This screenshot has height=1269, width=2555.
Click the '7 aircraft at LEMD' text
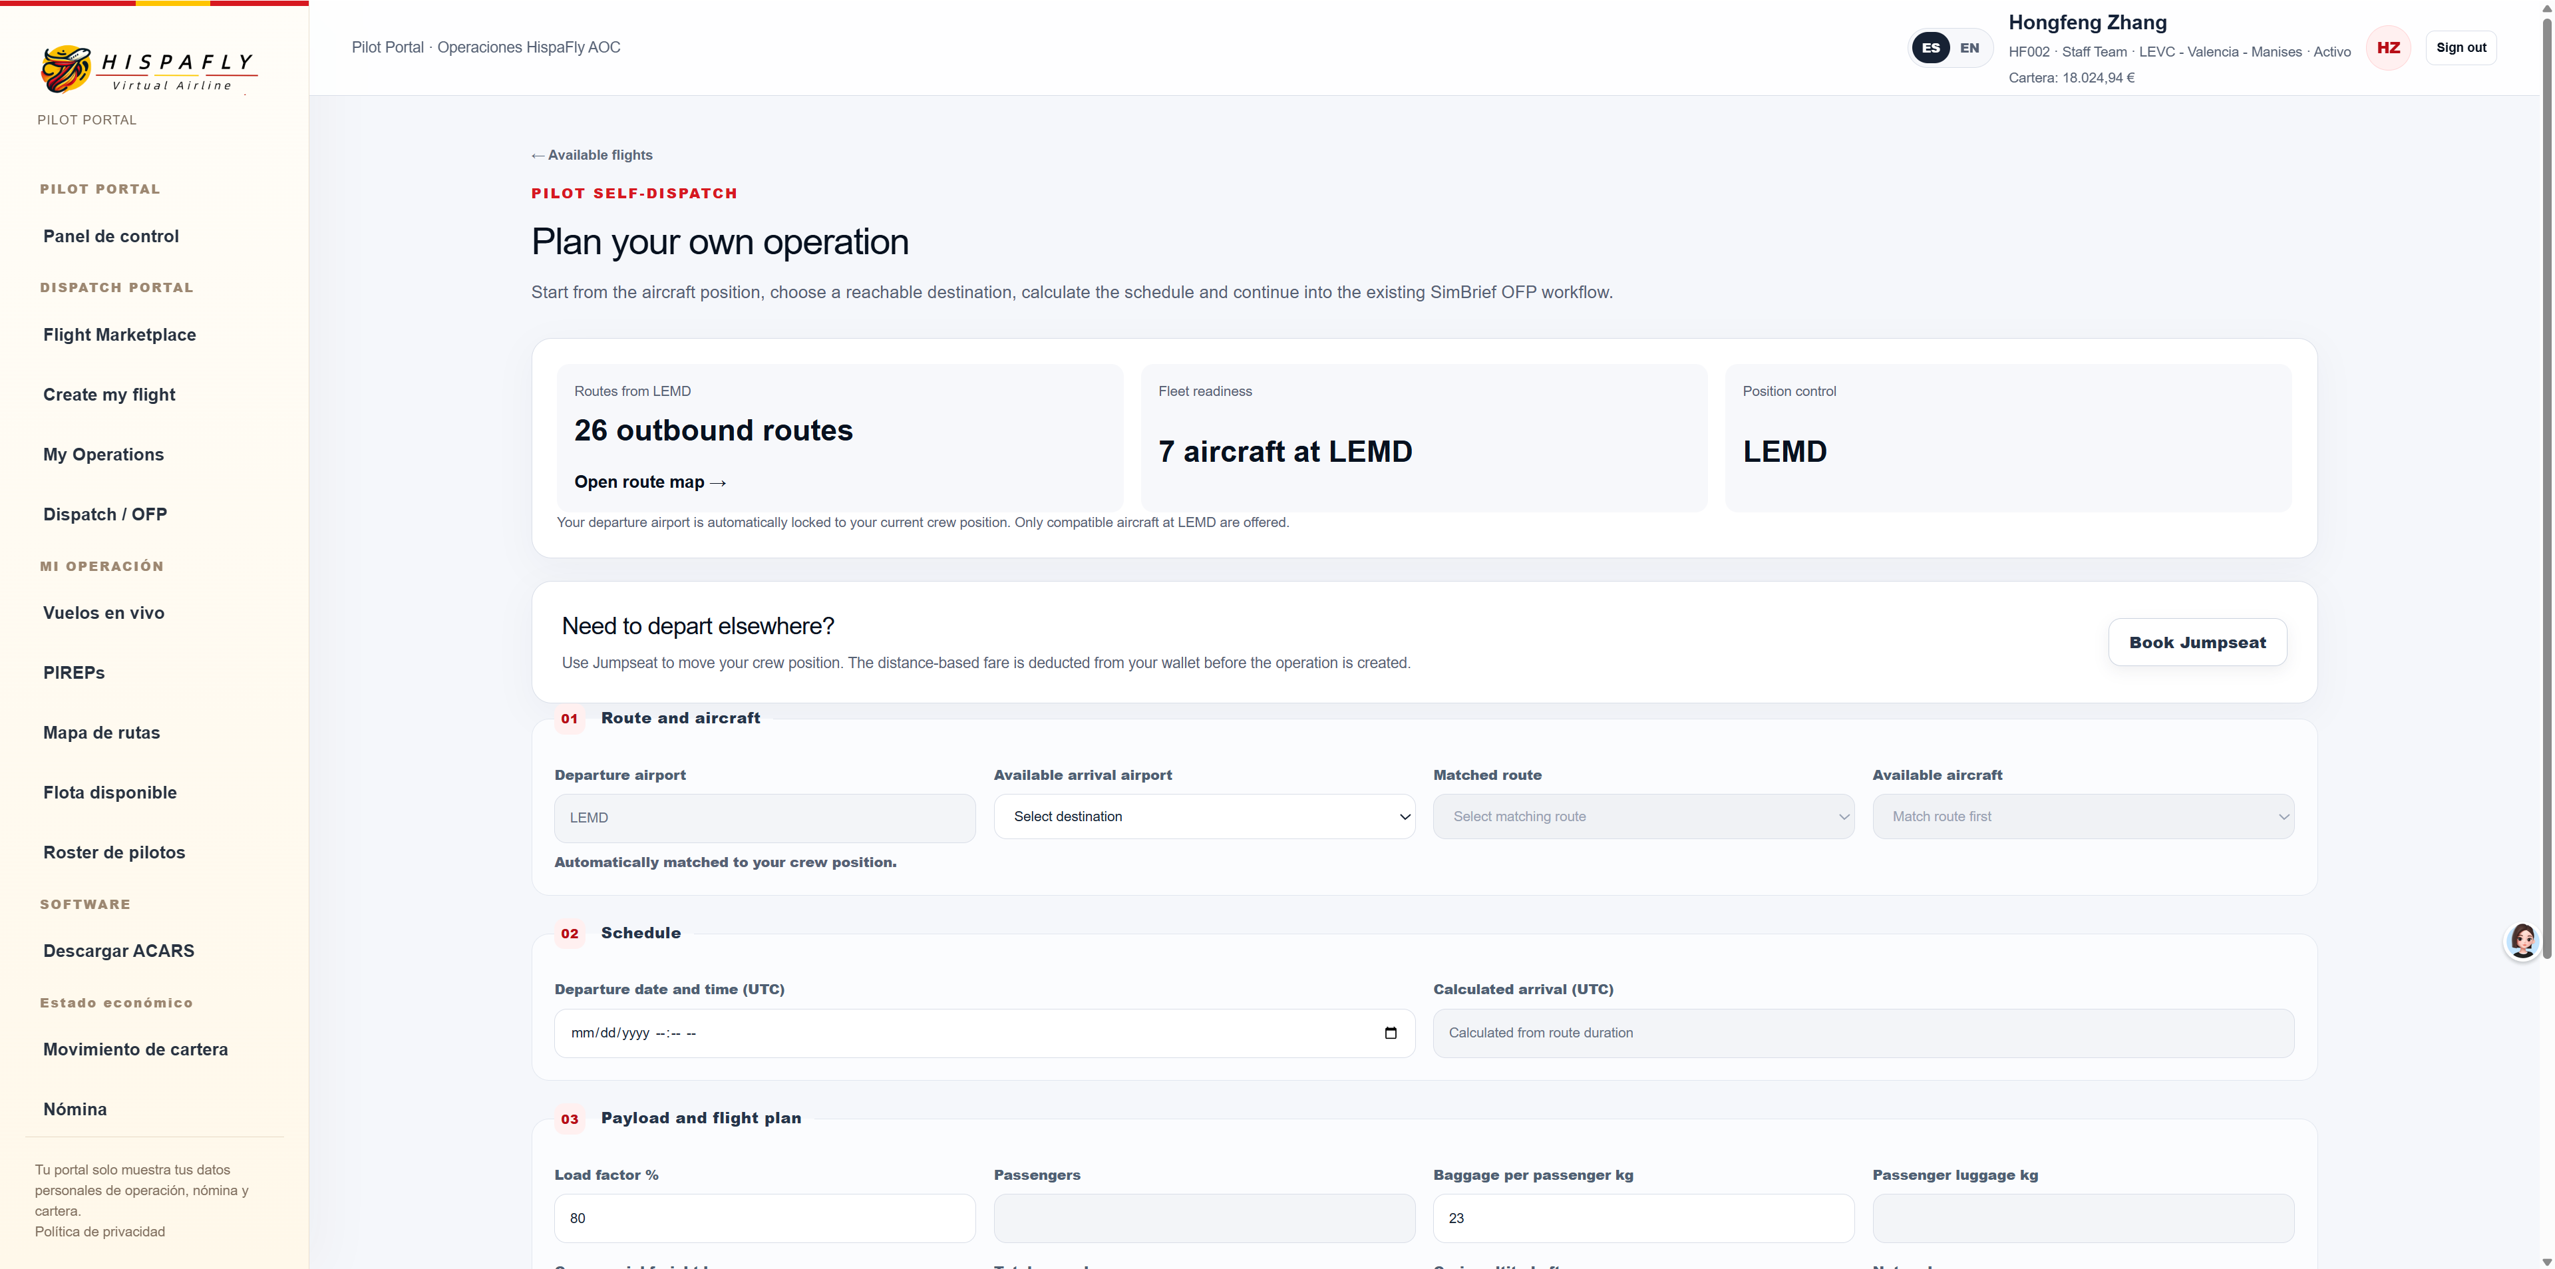point(1285,451)
